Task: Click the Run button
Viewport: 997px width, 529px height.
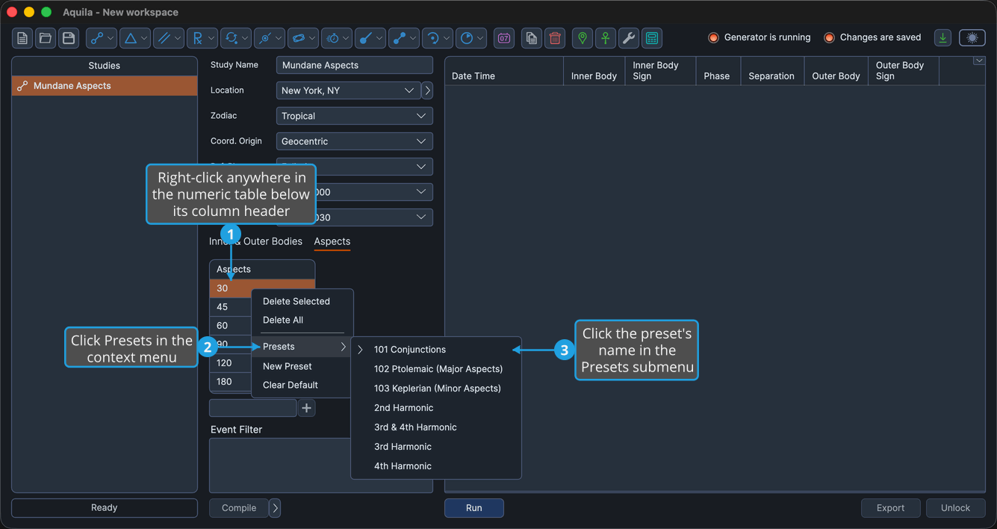Action: 474,508
